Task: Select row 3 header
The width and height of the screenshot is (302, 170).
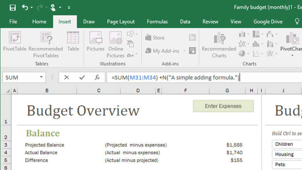Action: (6, 145)
